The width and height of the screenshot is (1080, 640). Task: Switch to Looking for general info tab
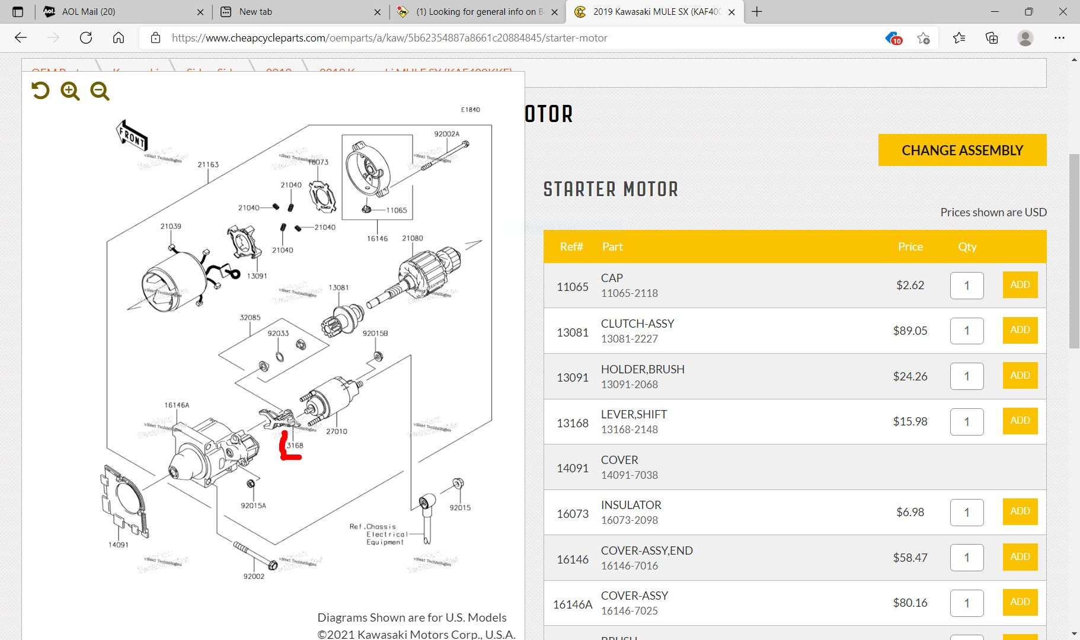[x=478, y=12]
